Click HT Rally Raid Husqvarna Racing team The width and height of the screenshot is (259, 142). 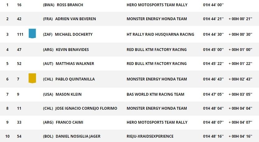pos(160,34)
